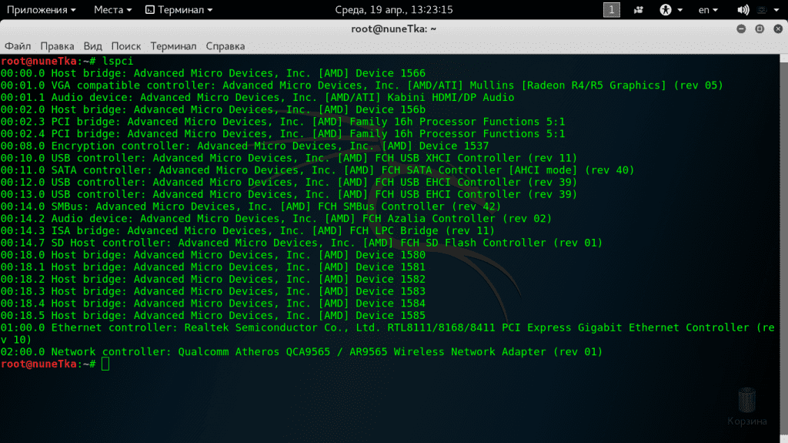The image size is (788, 443).
Task: Open the Вид menu
Action: pyautogui.click(x=92, y=46)
